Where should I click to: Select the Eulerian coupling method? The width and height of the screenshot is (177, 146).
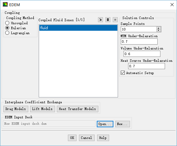click(x=7, y=28)
